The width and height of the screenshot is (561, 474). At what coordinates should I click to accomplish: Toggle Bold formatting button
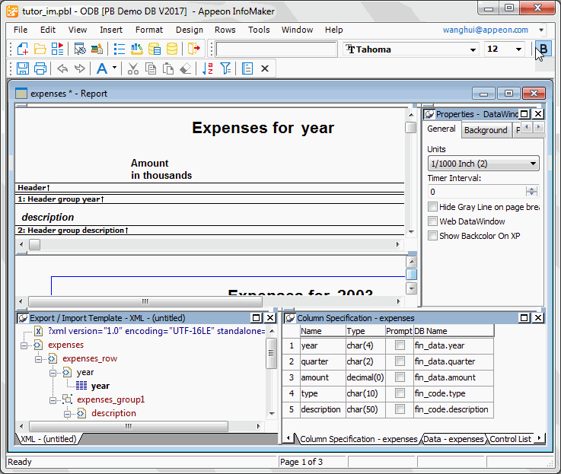(543, 49)
